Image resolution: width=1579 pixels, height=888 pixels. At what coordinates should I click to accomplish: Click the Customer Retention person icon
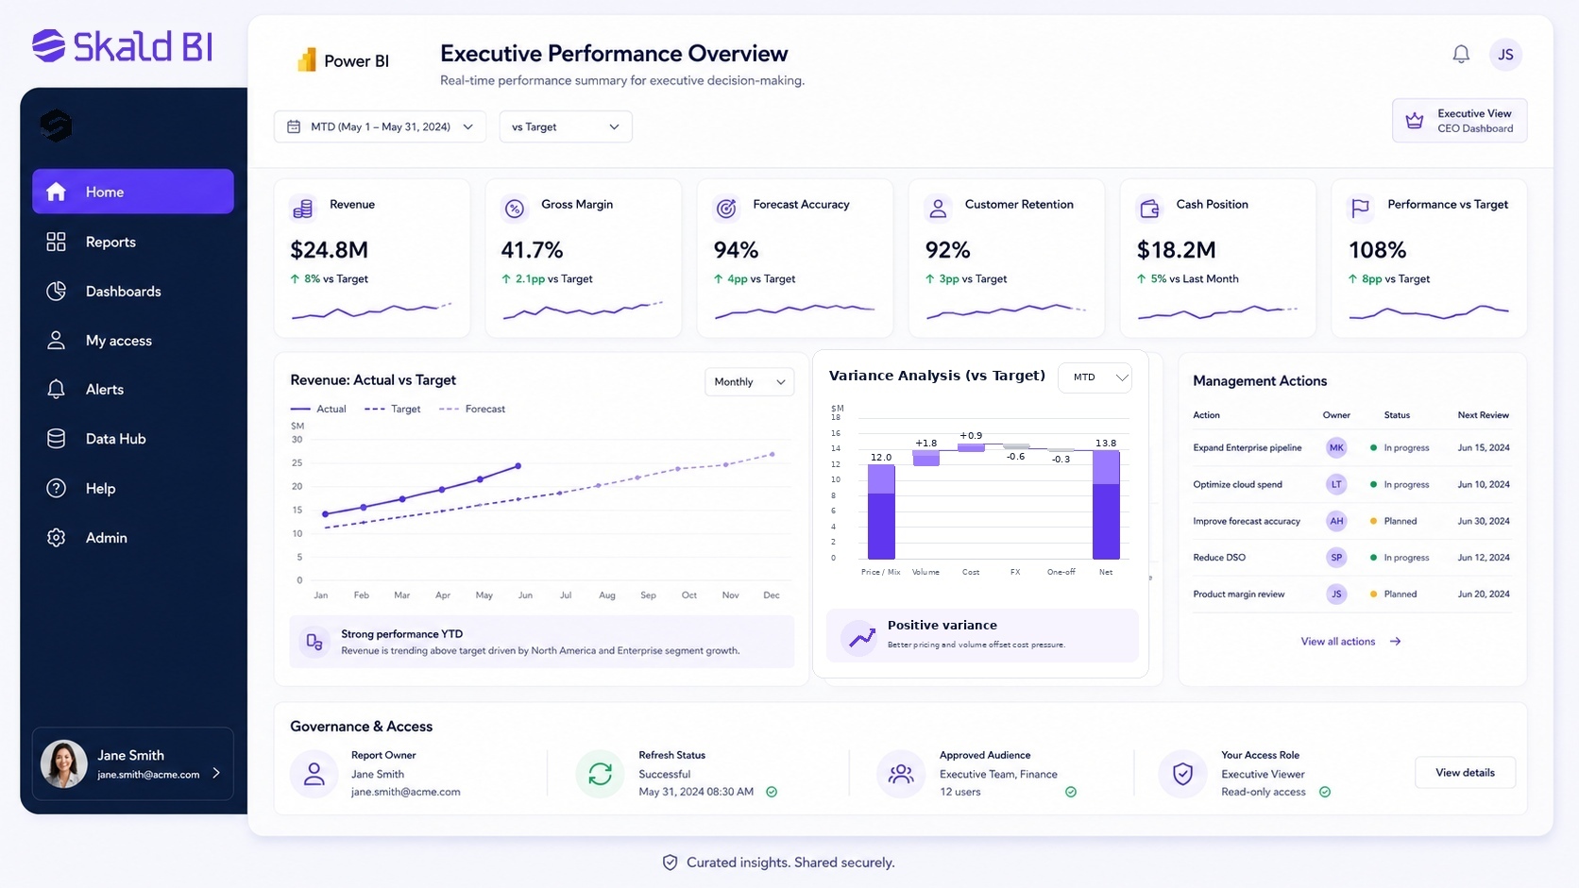point(938,209)
